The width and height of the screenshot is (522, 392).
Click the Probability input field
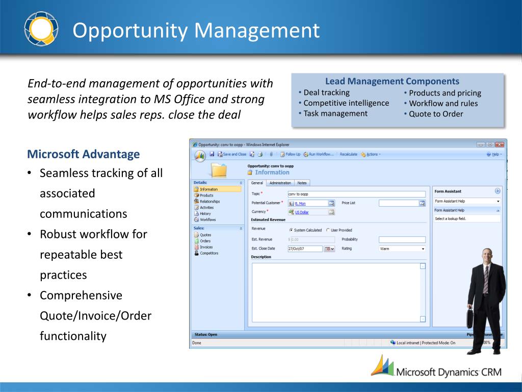[x=402, y=239]
